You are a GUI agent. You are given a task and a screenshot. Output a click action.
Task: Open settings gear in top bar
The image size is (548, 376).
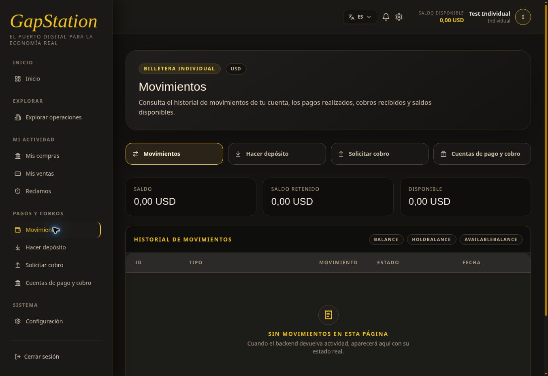pos(399,17)
